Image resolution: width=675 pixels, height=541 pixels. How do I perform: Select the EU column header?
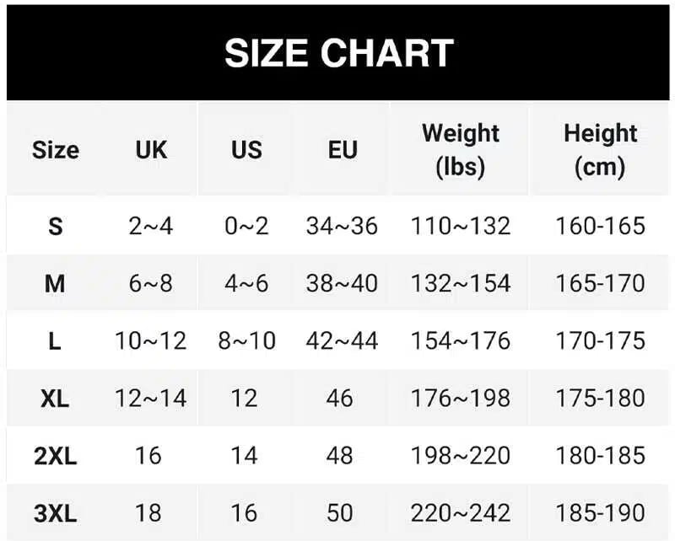(343, 150)
